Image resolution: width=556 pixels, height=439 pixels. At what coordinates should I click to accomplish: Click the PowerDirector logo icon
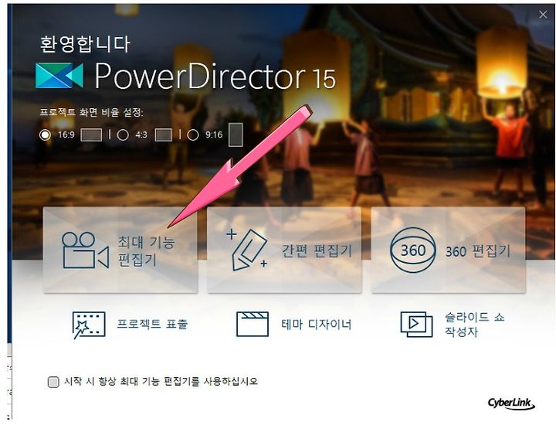click(x=59, y=76)
